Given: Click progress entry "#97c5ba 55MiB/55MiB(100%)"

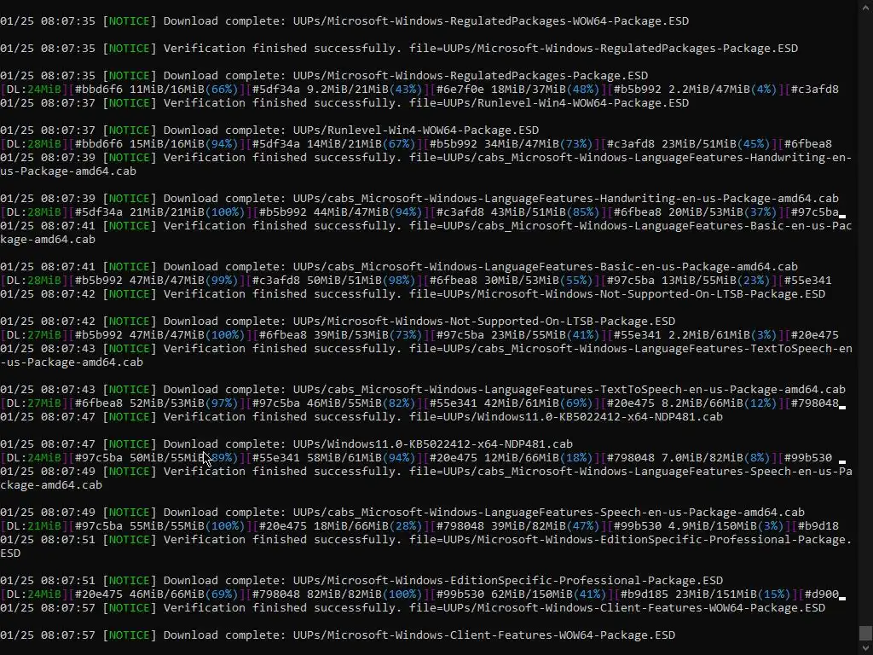Looking at the screenshot, I should (x=159, y=525).
